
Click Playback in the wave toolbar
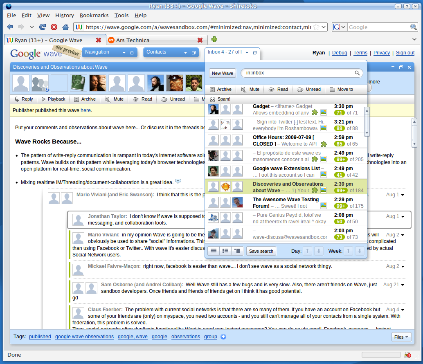point(53,99)
